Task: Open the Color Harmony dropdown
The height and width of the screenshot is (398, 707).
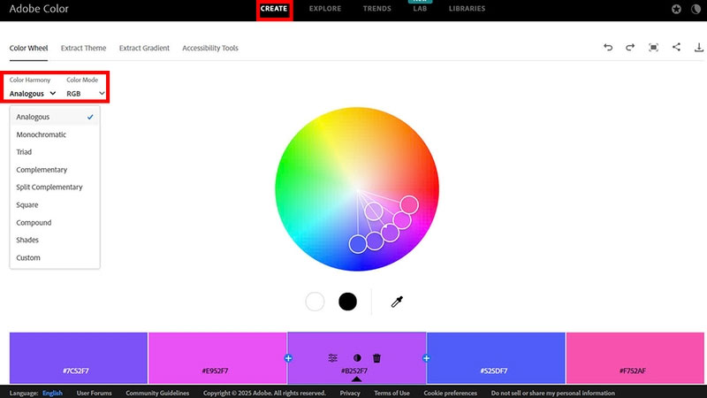Action: [x=33, y=93]
